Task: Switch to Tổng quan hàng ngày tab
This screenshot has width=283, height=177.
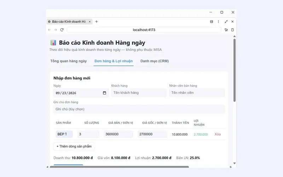Action: click(x=69, y=61)
